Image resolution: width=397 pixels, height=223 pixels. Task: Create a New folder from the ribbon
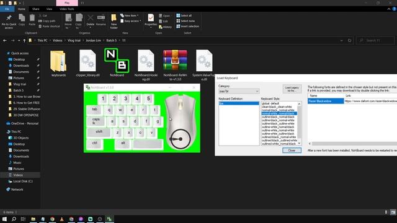click(x=114, y=22)
